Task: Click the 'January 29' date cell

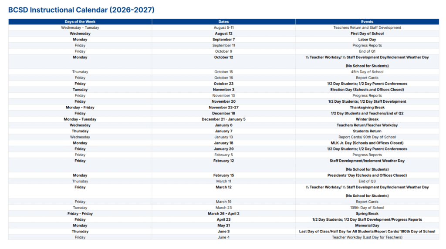Action: (223, 149)
